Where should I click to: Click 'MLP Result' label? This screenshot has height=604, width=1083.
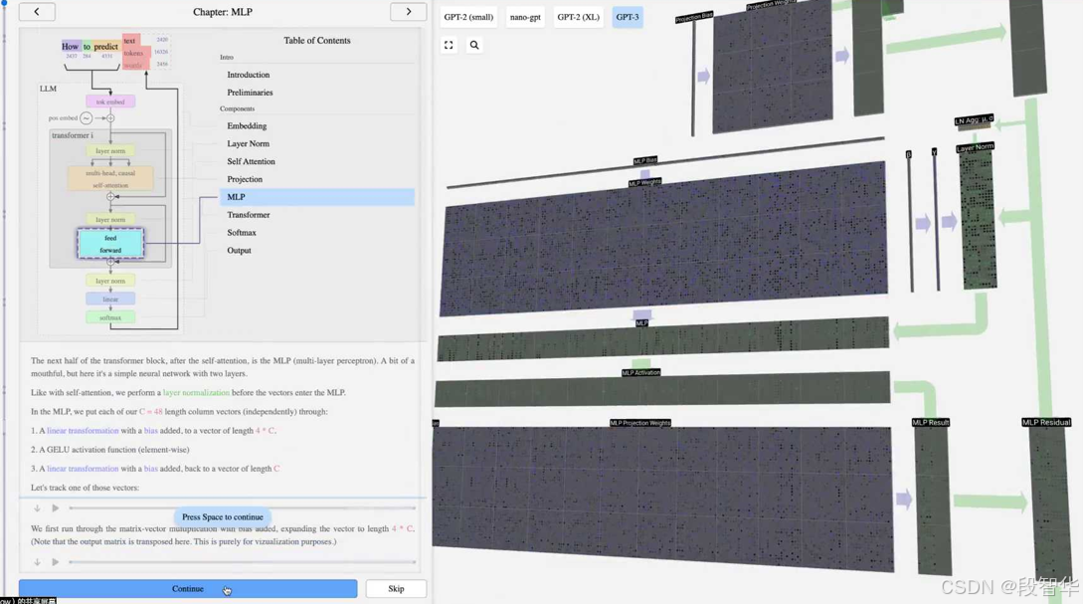coord(931,422)
